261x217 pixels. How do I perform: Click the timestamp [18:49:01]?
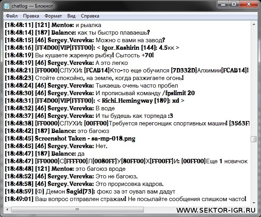click(19, 199)
